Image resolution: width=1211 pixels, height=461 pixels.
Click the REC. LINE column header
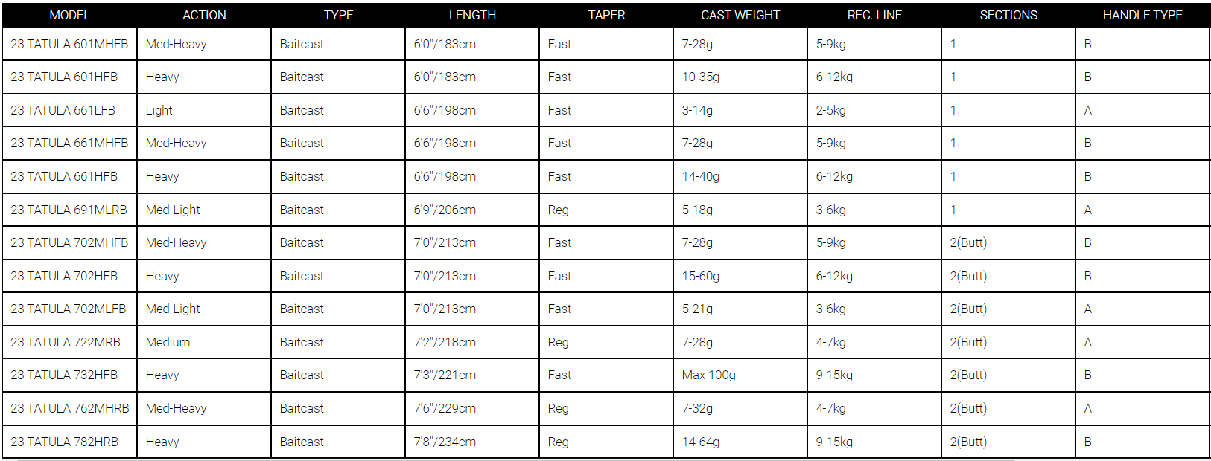pyautogui.click(x=874, y=15)
